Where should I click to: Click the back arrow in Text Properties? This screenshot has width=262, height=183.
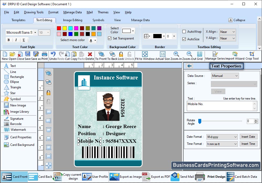(x=189, y=66)
